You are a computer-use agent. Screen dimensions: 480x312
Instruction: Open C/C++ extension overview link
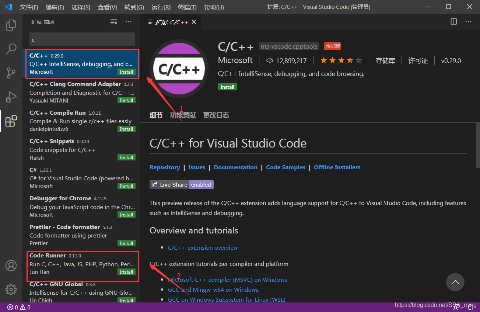[203, 247]
